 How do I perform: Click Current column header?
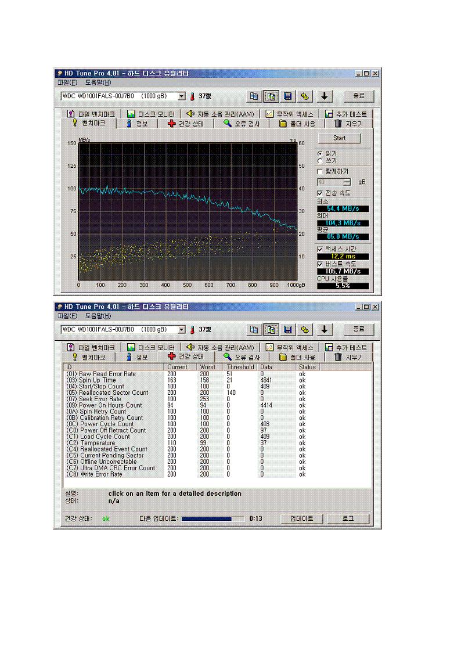[x=181, y=367]
